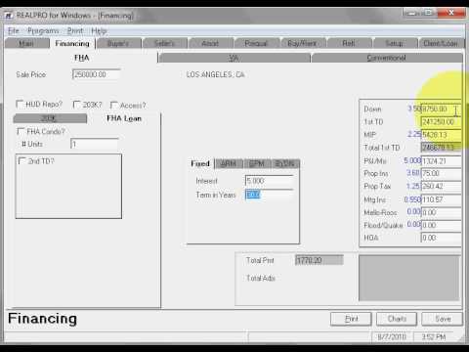
Task: Enable the FHA Condo checkbox
Action: click(21, 131)
